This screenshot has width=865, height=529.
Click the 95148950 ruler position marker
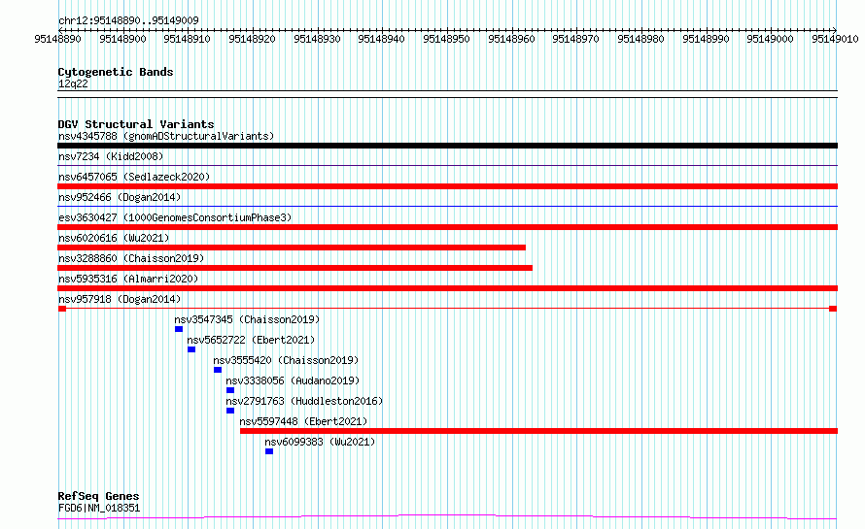[x=446, y=39]
